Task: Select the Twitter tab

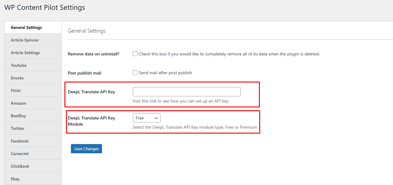Action: (33, 128)
